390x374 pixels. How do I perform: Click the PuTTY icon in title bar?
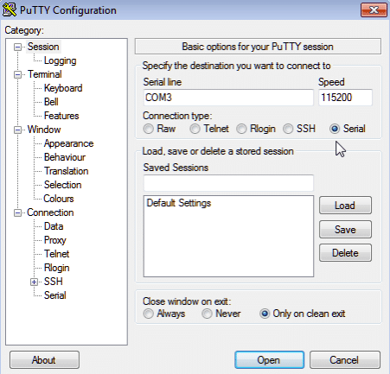point(10,10)
